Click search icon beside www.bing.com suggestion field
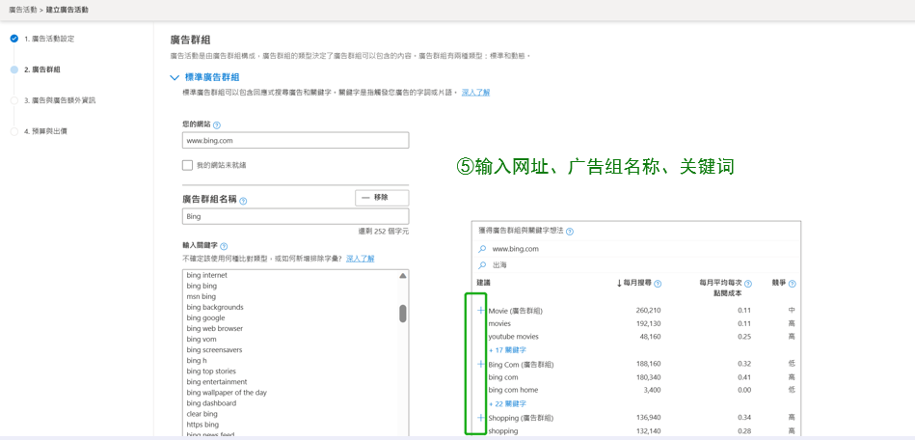915x440 pixels. point(482,248)
